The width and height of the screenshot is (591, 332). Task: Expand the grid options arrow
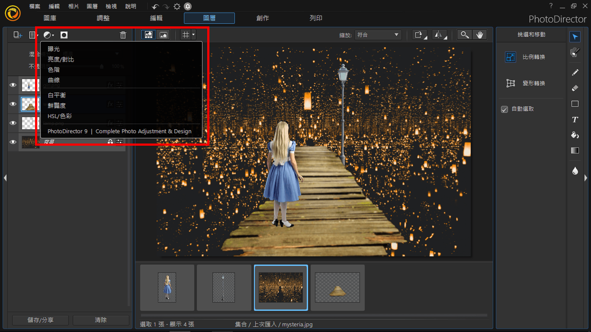click(x=193, y=35)
